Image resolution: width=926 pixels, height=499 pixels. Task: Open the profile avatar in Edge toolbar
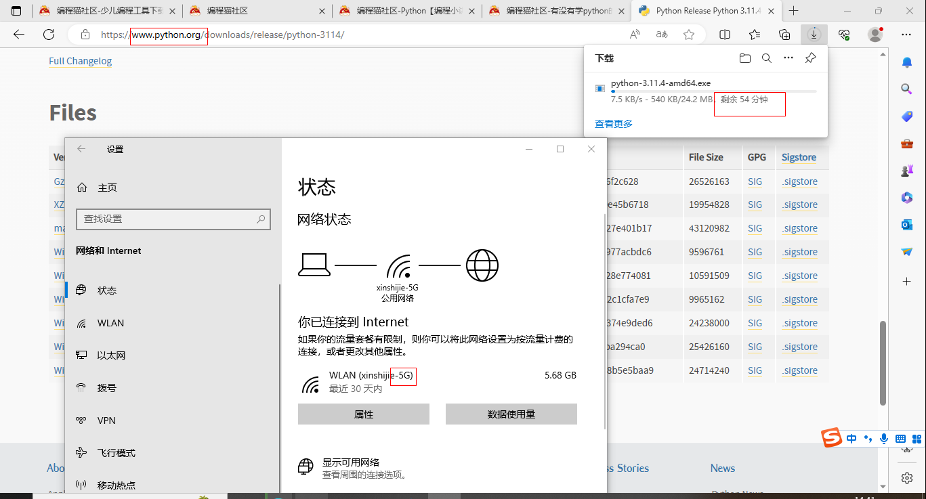tap(875, 35)
